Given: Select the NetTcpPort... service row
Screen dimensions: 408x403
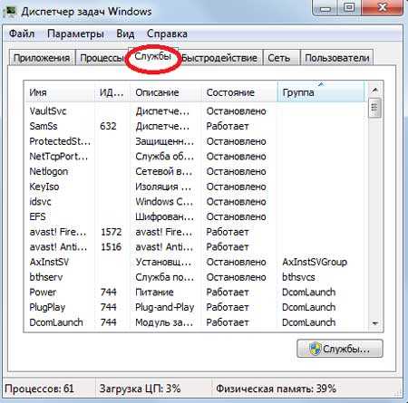Looking at the screenshot, I should [x=195, y=157].
